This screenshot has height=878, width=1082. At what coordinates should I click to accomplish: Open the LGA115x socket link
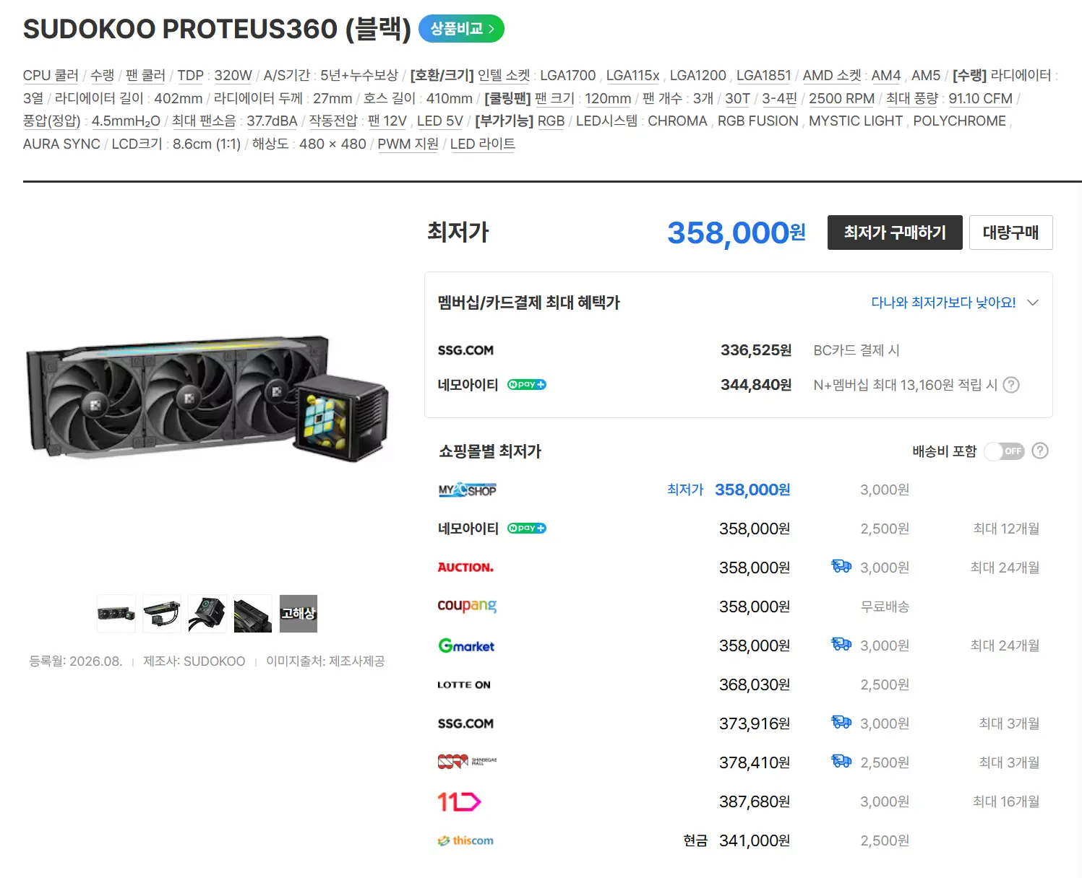click(x=633, y=76)
